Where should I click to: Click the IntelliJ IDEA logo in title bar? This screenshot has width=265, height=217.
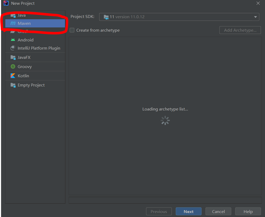coord(6,3)
